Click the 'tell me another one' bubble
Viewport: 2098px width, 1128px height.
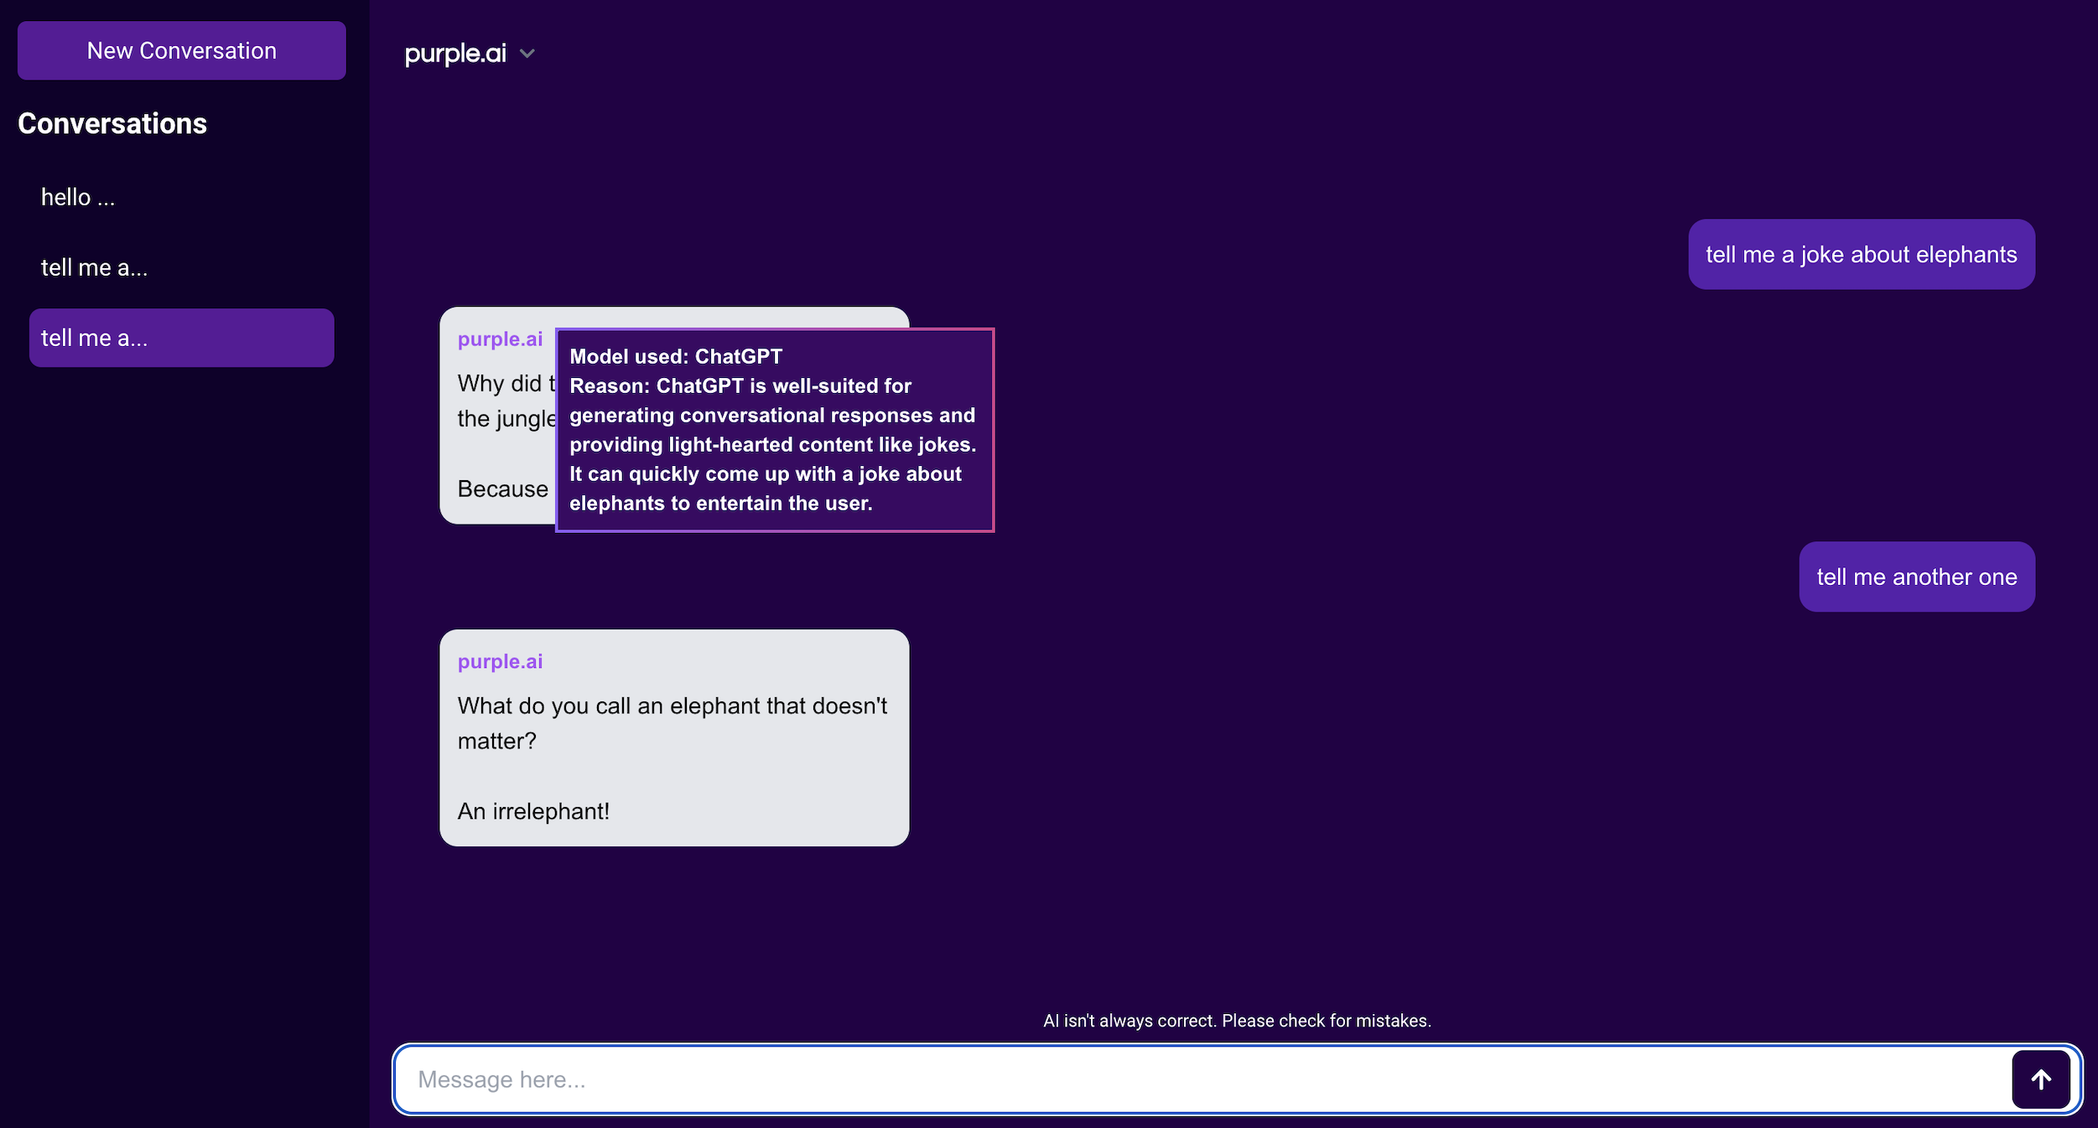tap(1916, 577)
